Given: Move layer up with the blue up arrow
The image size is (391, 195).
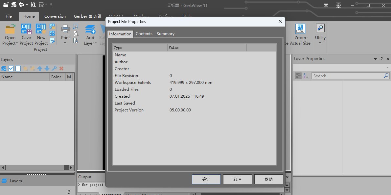Looking at the screenshot, I should click(40, 68).
